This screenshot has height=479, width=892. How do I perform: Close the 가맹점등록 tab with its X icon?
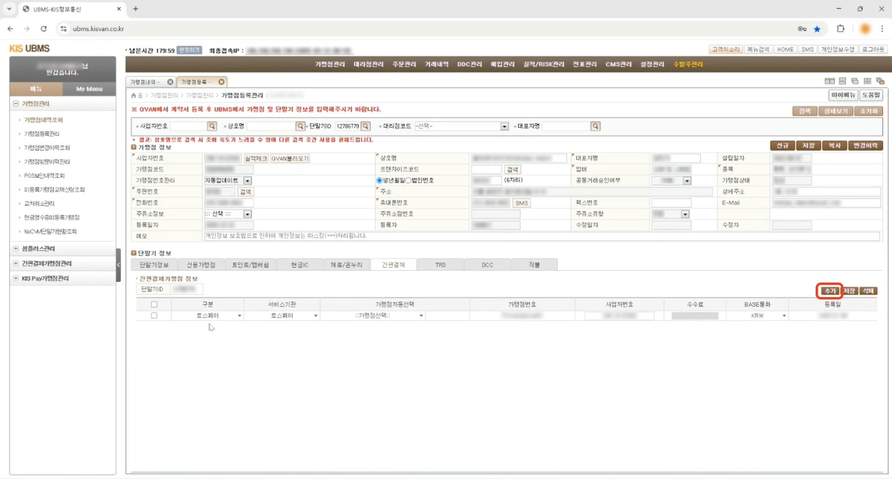(x=221, y=82)
